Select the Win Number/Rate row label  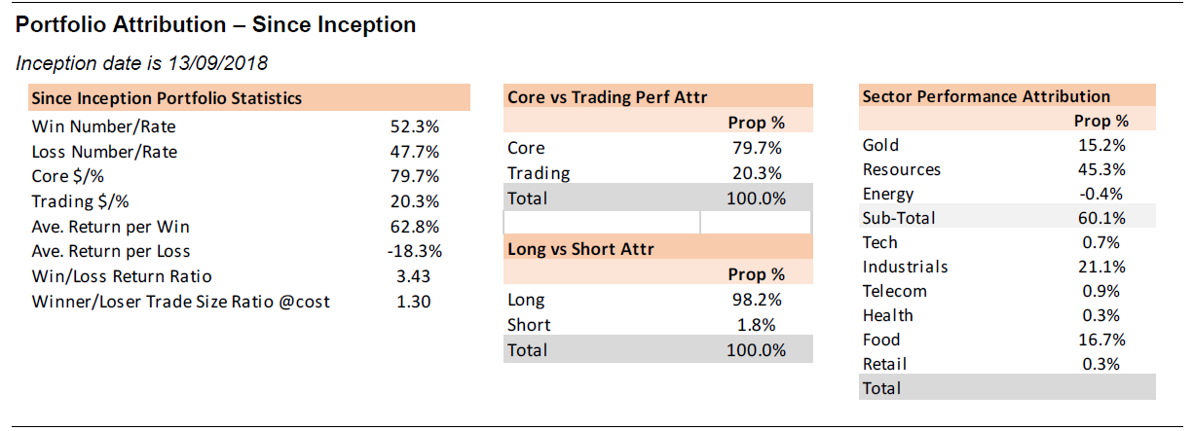(x=104, y=127)
